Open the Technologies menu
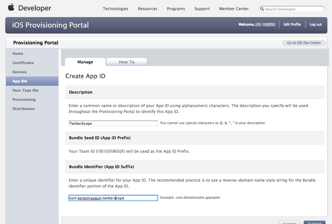 click(x=115, y=9)
